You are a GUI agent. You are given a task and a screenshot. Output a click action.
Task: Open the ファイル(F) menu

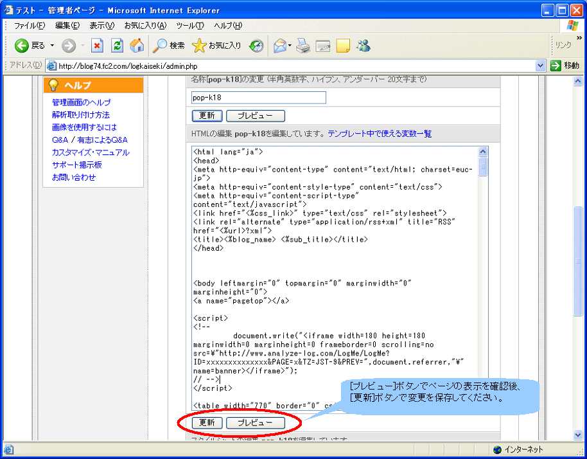coord(30,26)
